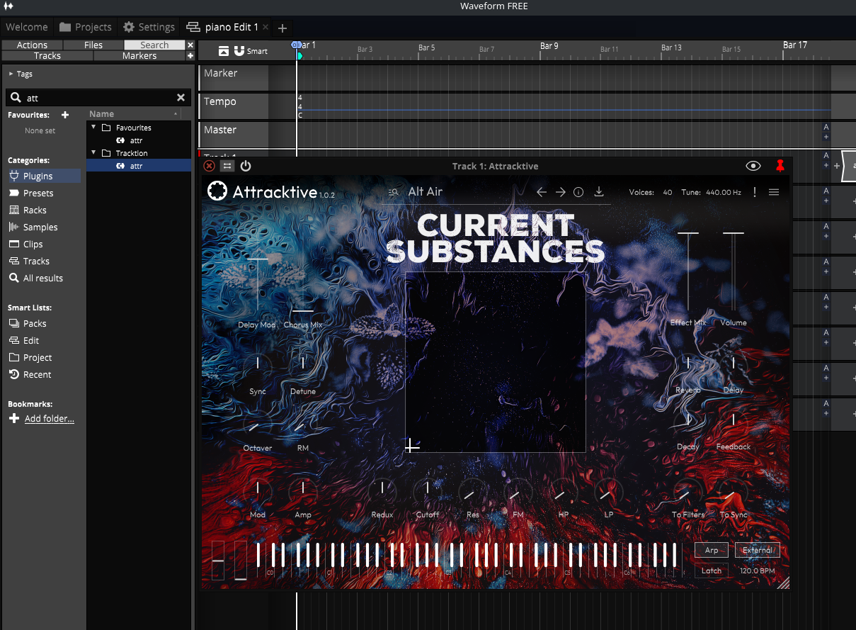The width and height of the screenshot is (856, 630).
Task: Click the Effect Mix slider
Action: (688, 273)
